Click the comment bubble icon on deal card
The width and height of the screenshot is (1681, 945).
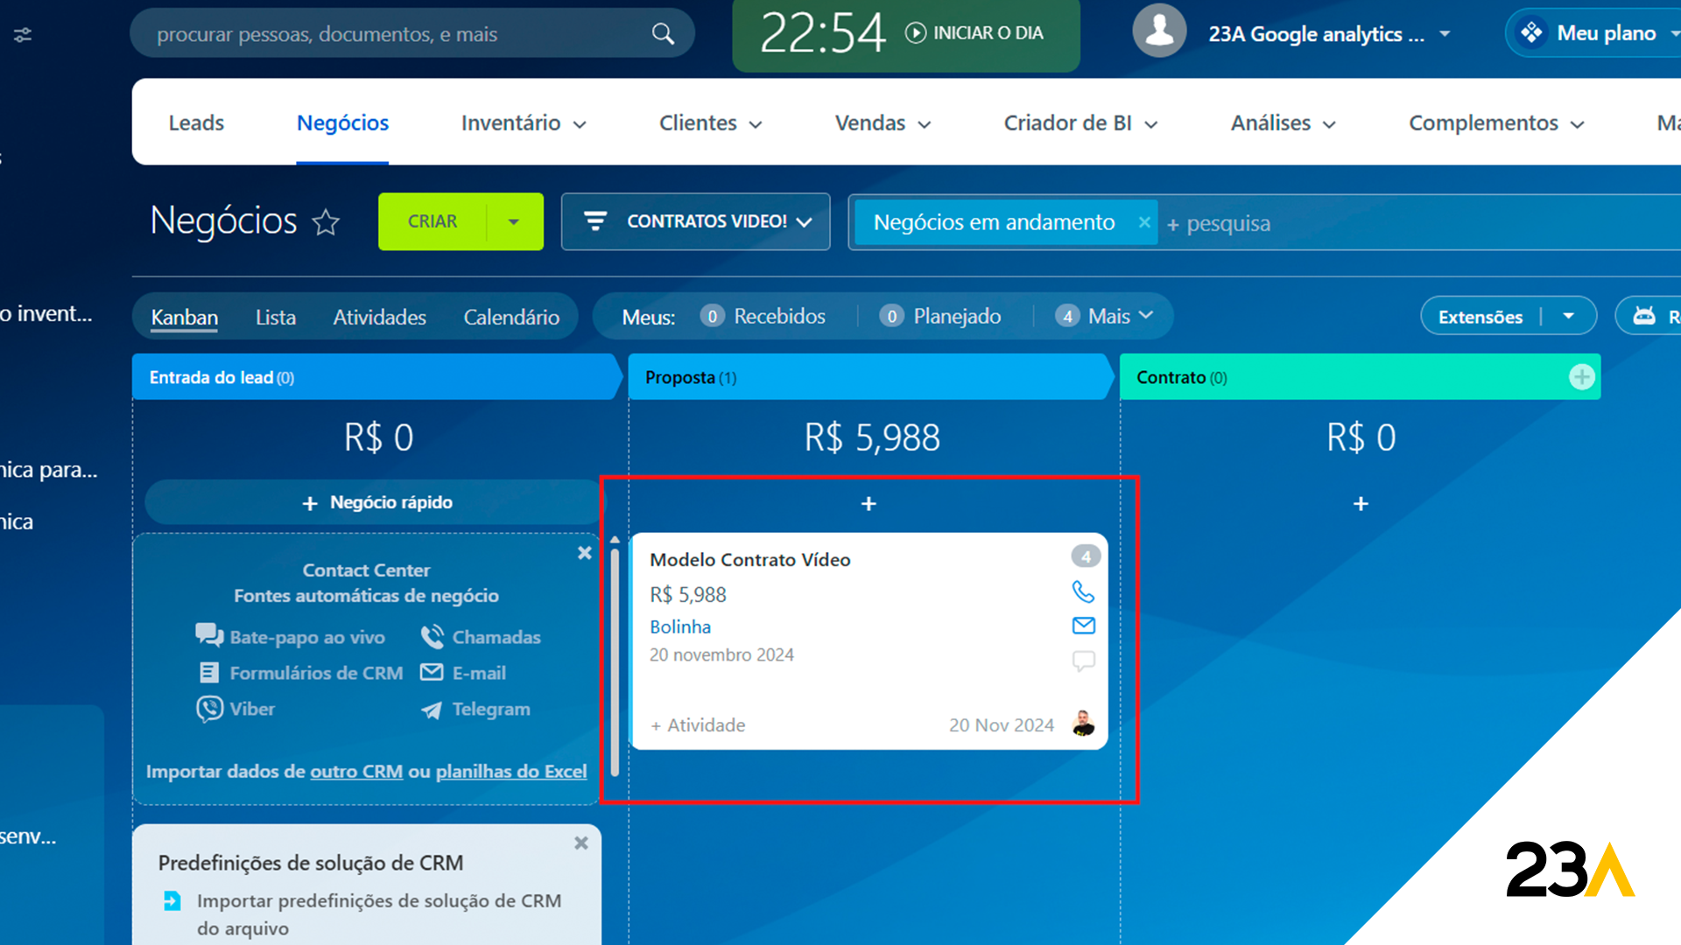[x=1083, y=661]
